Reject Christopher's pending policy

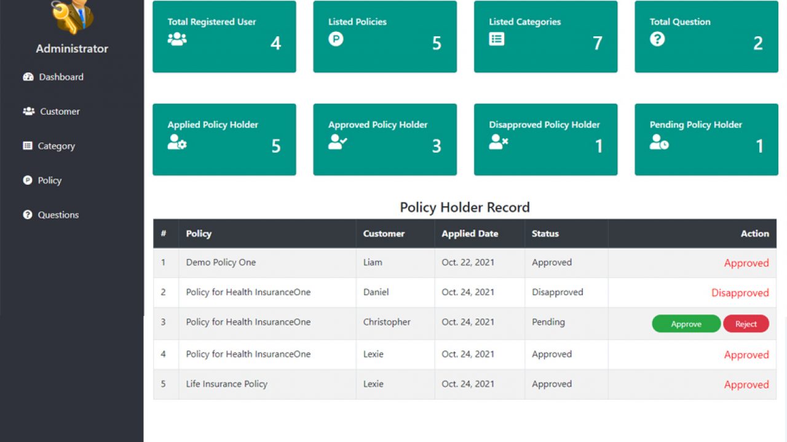click(x=746, y=324)
